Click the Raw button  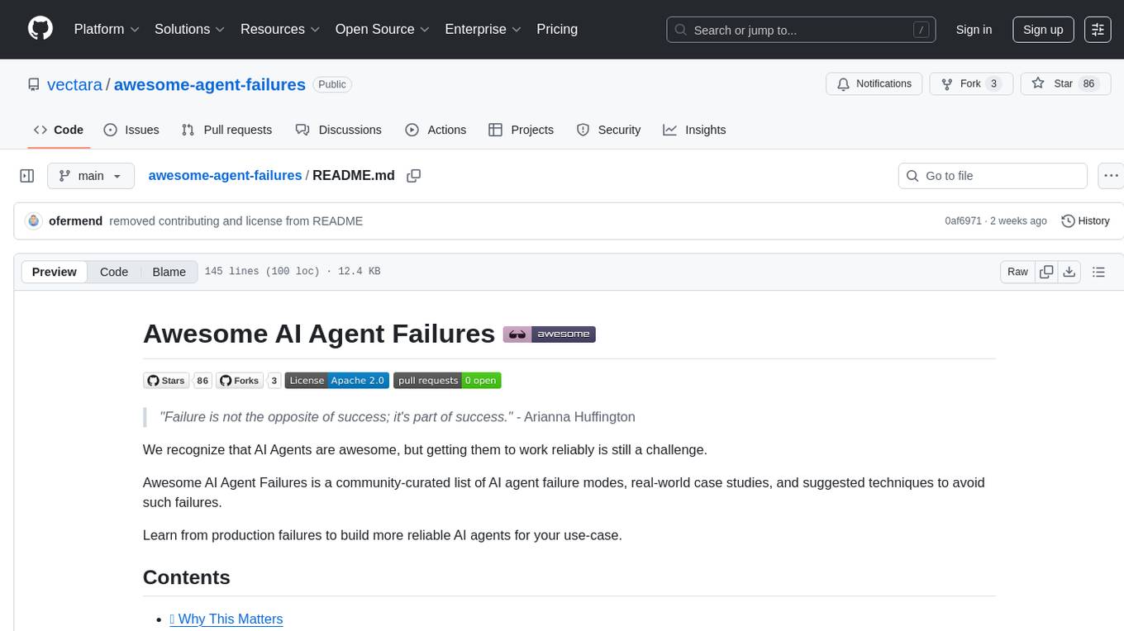click(1018, 272)
